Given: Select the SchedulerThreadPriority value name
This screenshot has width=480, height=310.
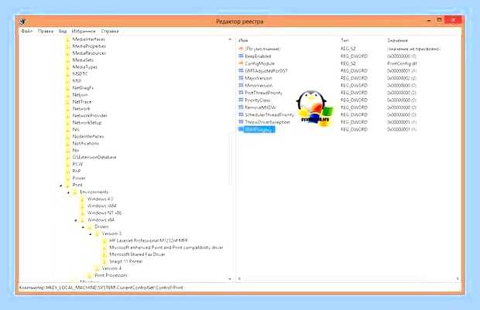Looking at the screenshot, I should pyautogui.click(x=269, y=114).
